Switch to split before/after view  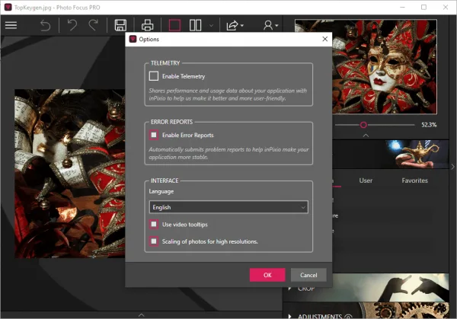point(195,25)
